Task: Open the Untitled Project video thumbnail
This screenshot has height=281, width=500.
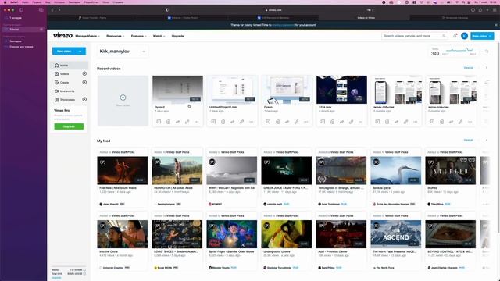Action: pos(232,90)
